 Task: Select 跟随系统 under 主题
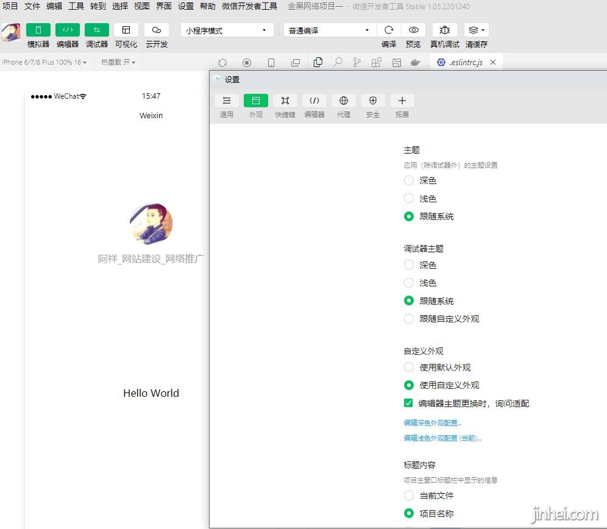(409, 216)
